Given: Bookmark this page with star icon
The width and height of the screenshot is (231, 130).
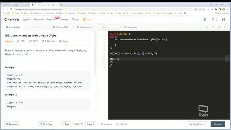Looking at the screenshot, I should (x=204, y=9).
